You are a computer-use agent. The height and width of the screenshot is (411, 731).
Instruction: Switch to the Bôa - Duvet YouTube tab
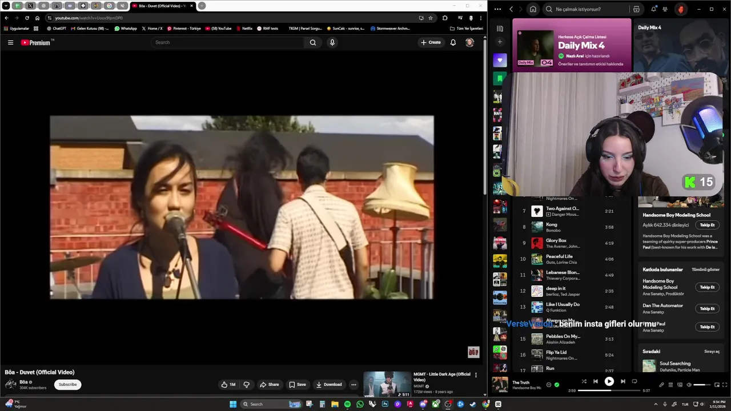pyautogui.click(x=163, y=6)
